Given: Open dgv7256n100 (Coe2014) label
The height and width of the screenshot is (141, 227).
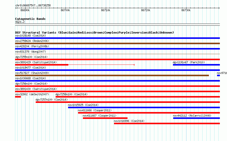Looking at the screenshot, I should tap(31, 84).
